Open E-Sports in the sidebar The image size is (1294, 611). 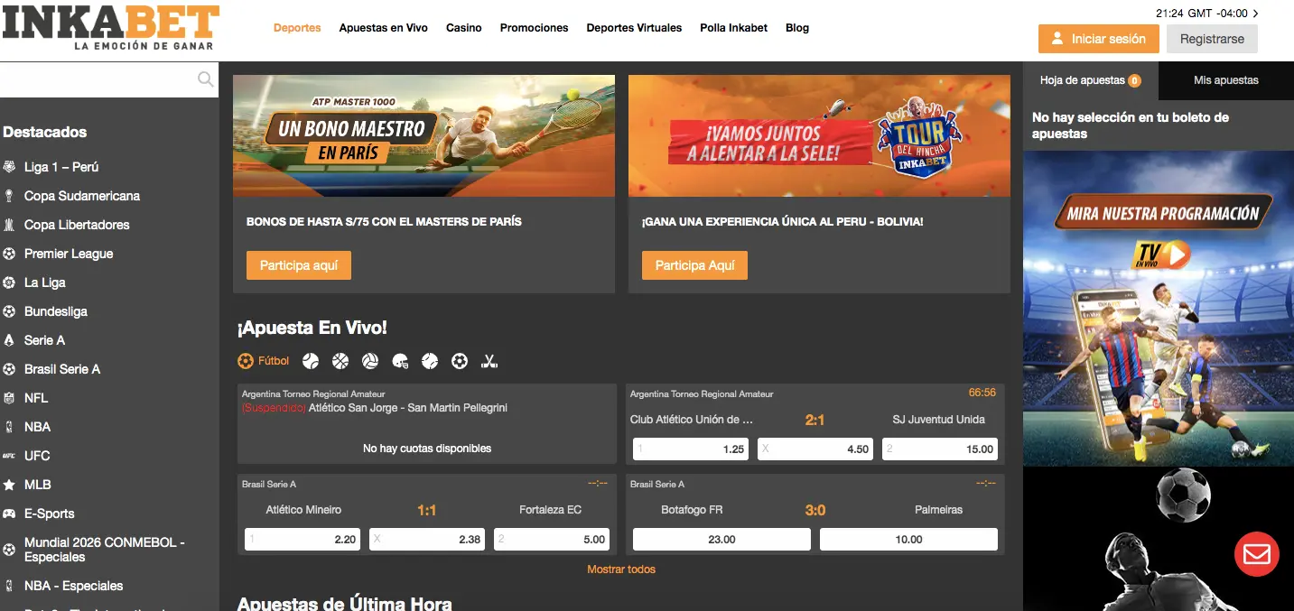tap(50, 514)
